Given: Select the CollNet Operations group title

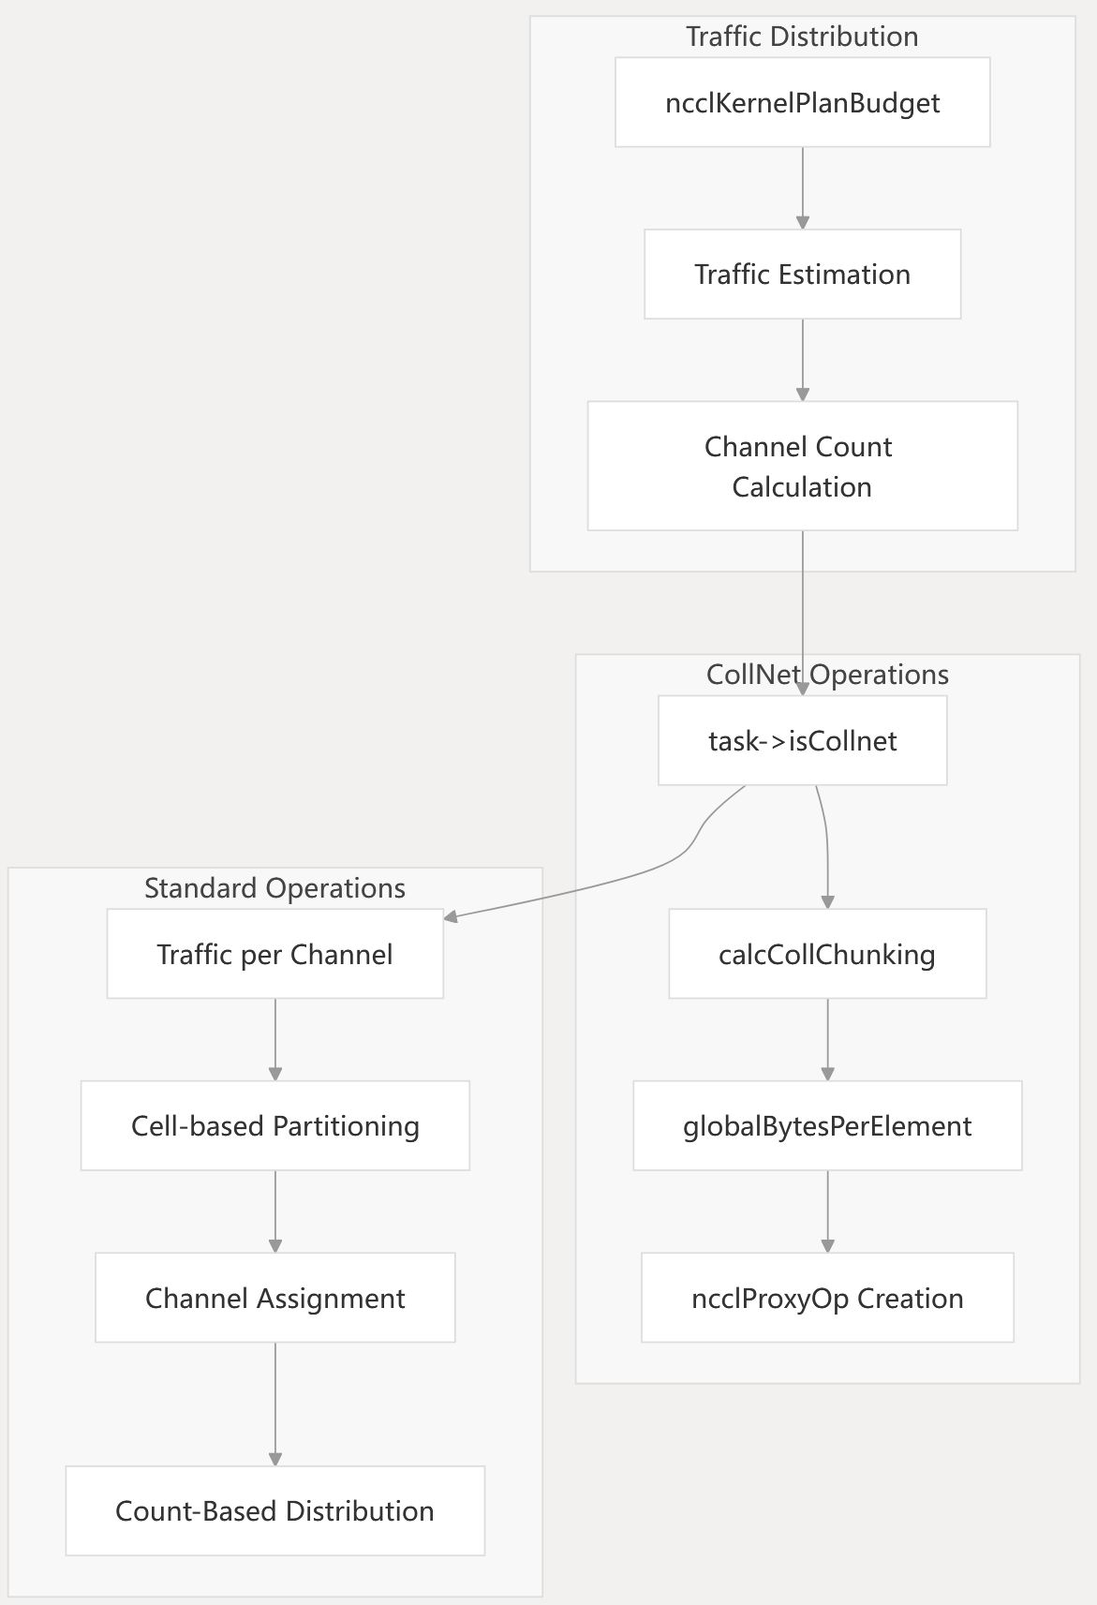Looking at the screenshot, I should coord(826,675).
